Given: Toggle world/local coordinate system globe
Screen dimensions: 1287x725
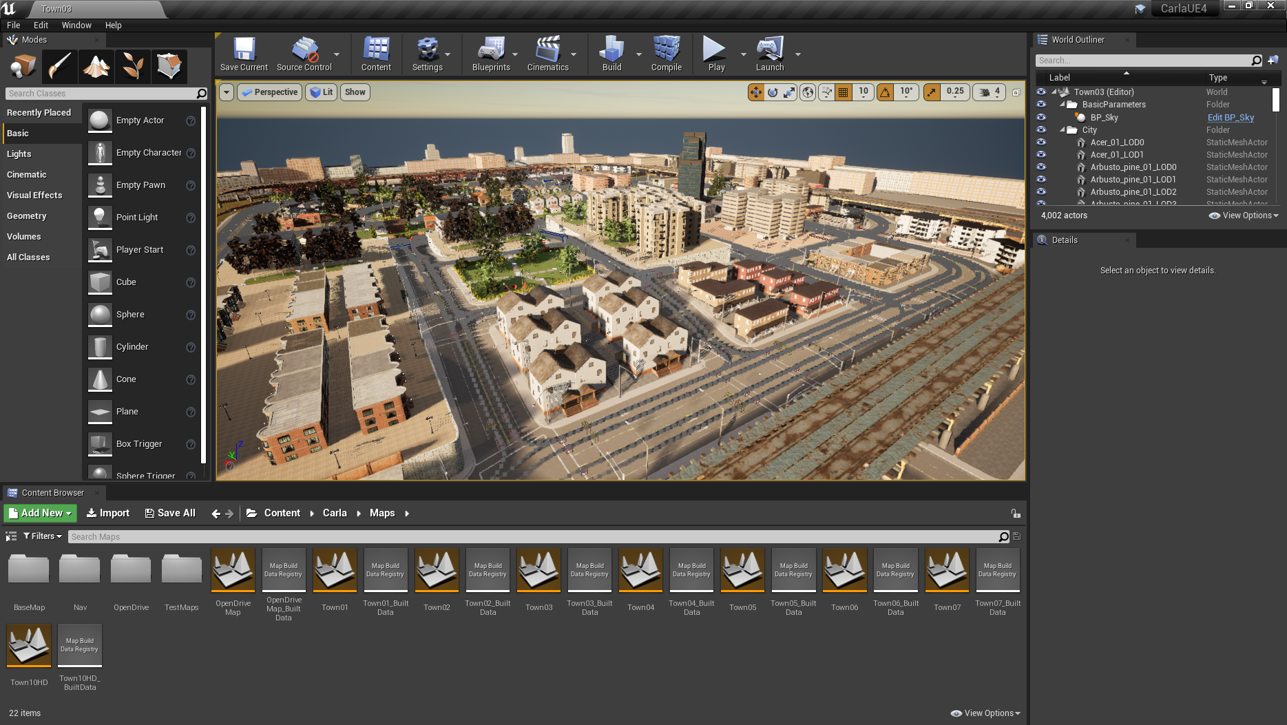Looking at the screenshot, I should point(808,92).
